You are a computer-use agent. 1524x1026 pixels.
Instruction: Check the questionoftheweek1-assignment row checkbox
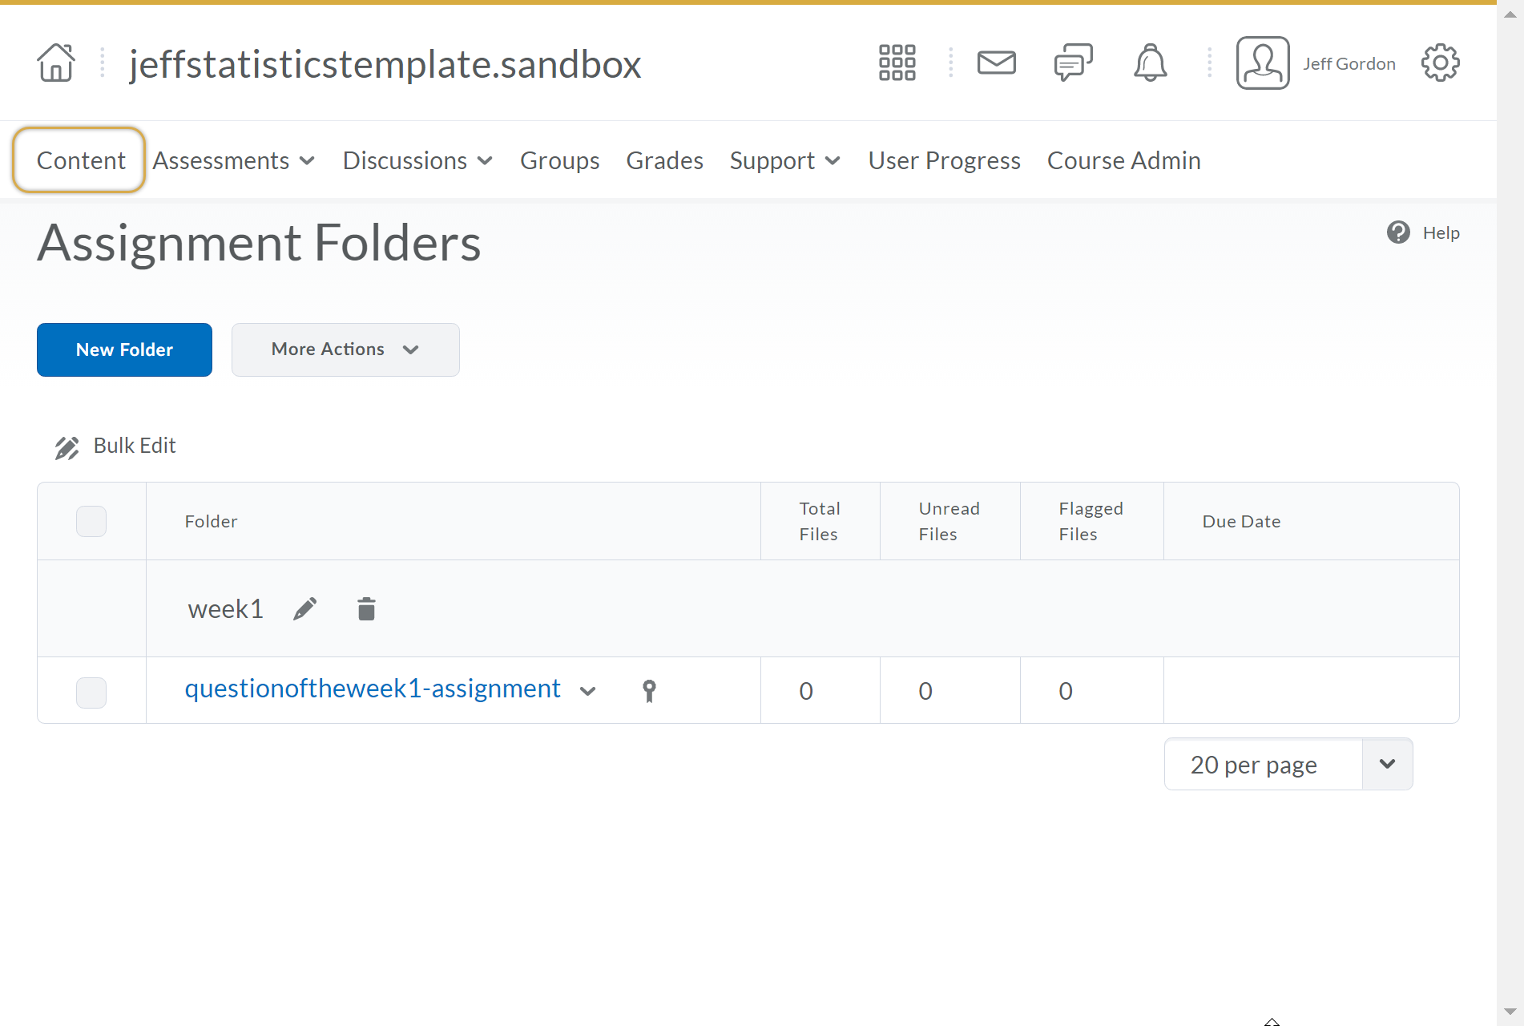click(91, 692)
